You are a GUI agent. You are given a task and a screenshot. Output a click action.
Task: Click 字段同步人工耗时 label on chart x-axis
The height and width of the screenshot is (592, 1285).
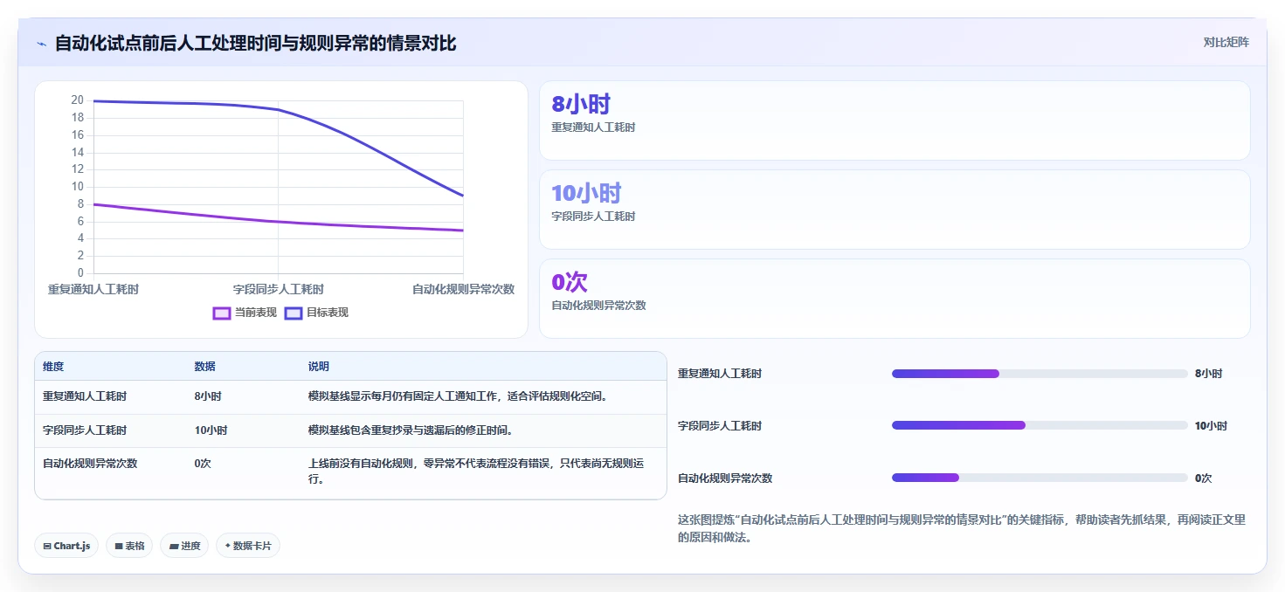point(279,290)
